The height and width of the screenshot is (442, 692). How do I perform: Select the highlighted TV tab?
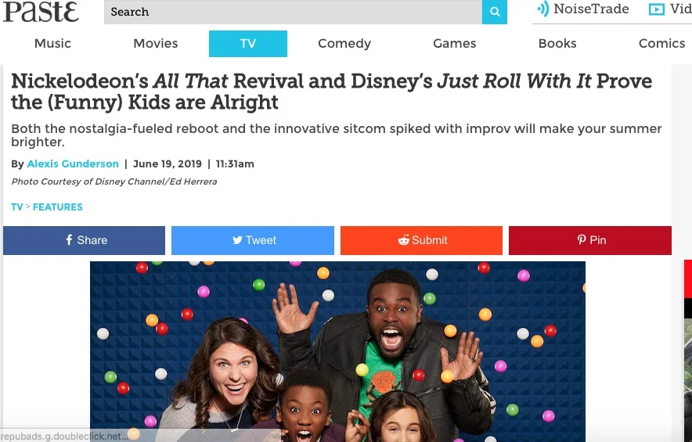click(248, 44)
